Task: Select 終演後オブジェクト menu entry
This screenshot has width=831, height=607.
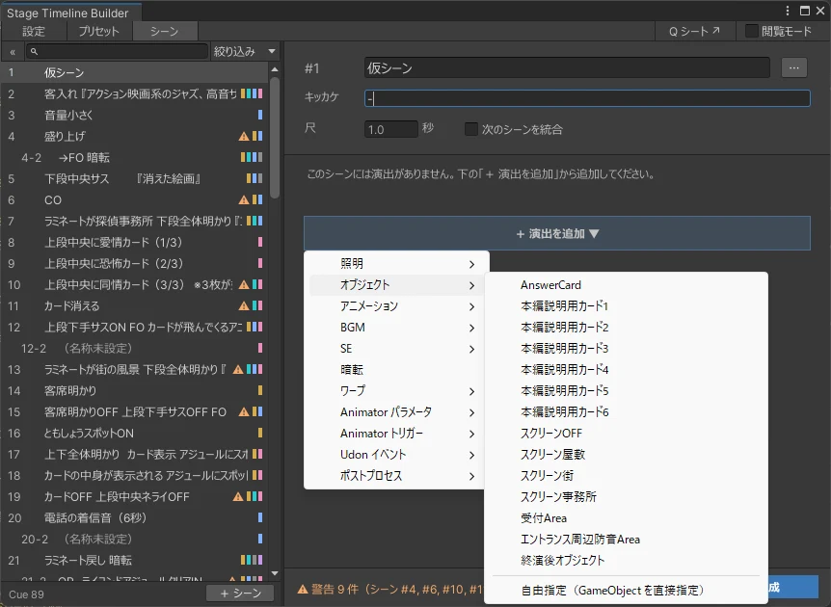Action: point(626,561)
